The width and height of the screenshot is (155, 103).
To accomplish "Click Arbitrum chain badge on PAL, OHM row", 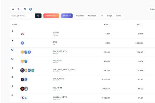I will click(12, 86).
